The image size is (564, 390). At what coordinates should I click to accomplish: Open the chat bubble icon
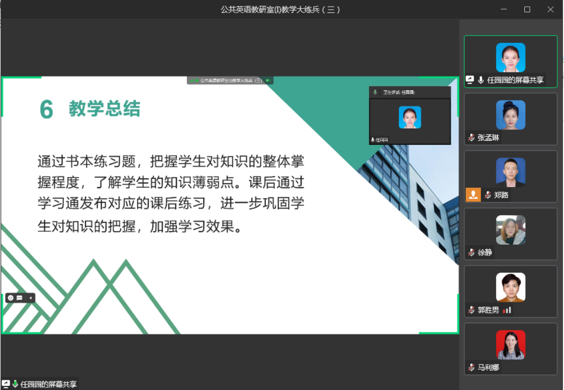20,298
